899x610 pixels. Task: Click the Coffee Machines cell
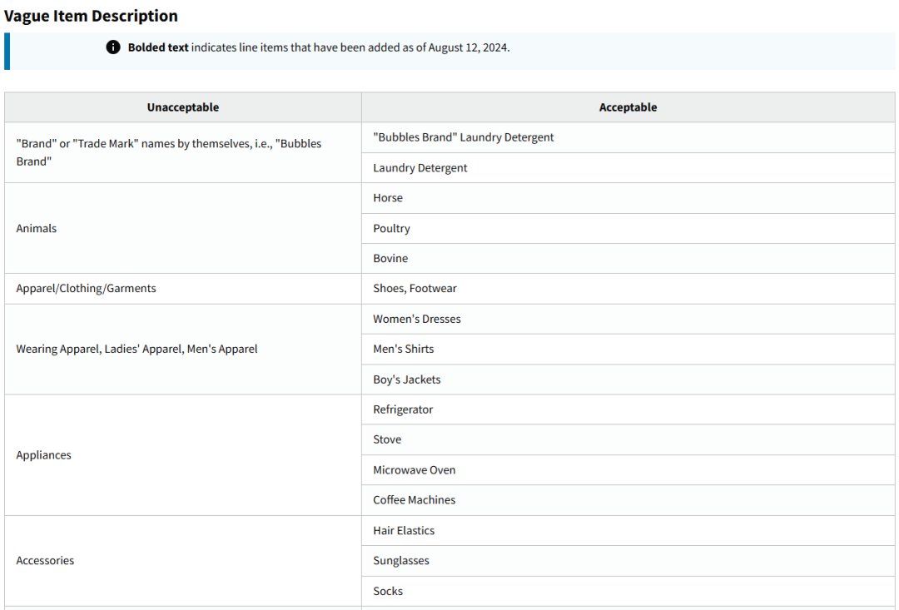click(414, 500)
